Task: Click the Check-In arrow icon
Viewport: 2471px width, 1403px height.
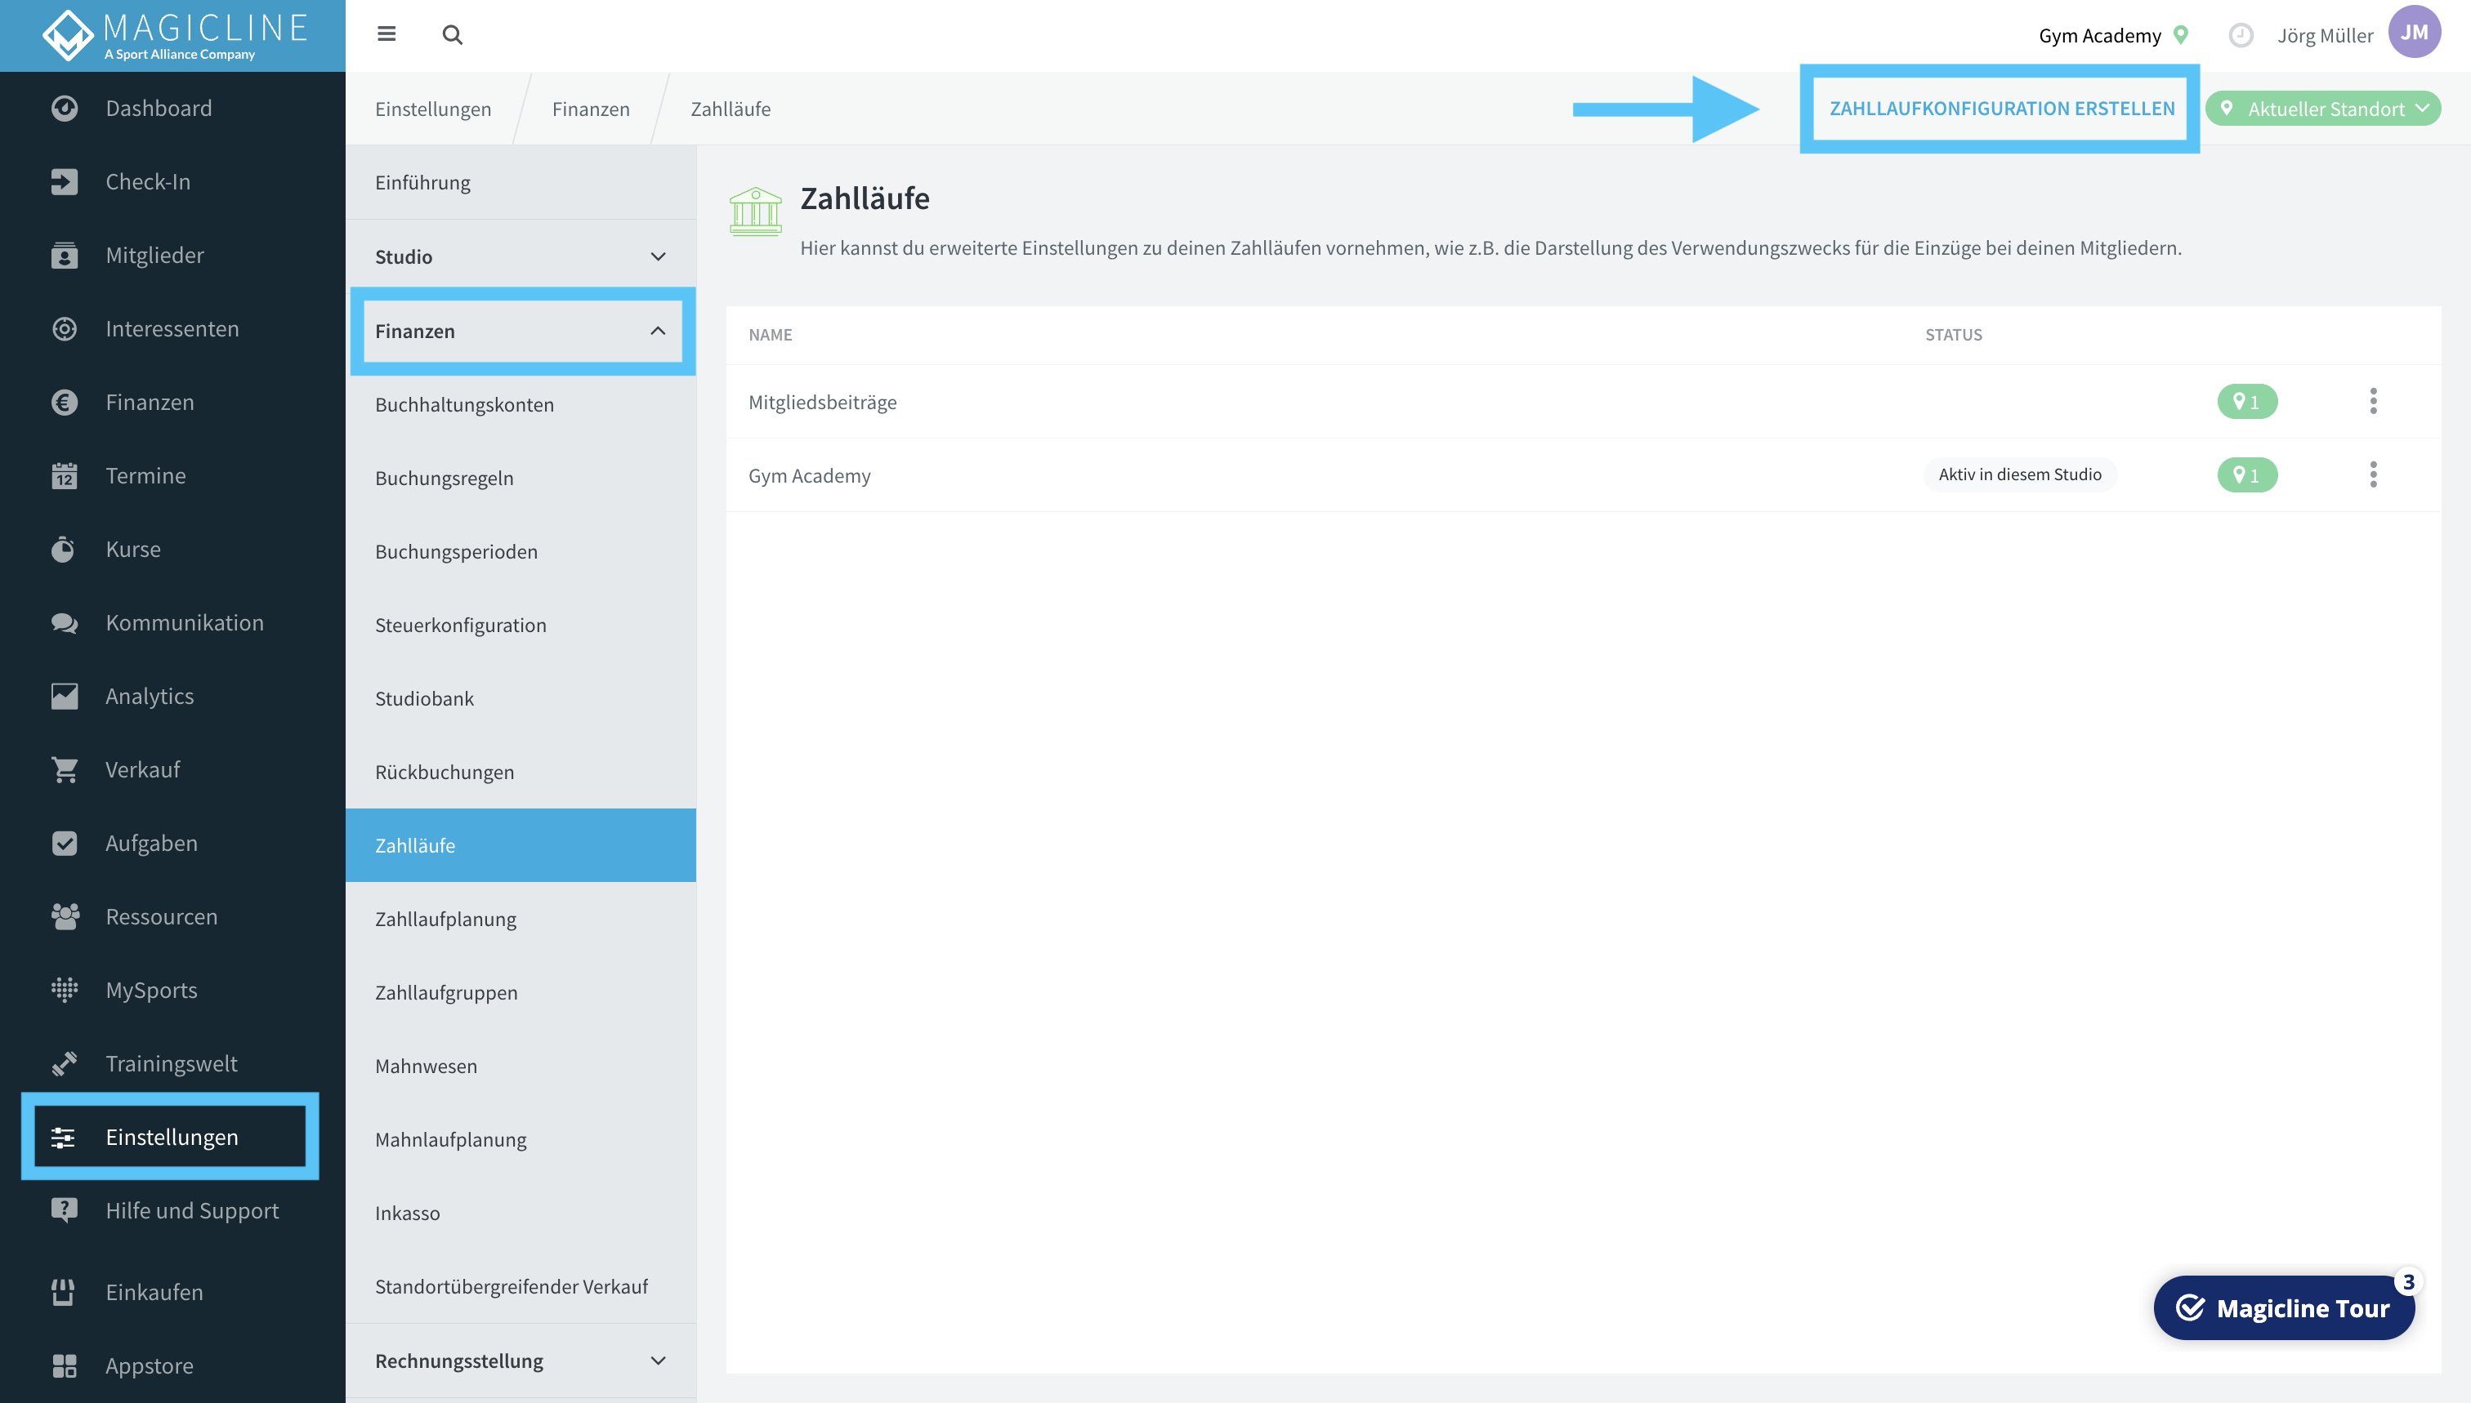Action: (65, 181)
